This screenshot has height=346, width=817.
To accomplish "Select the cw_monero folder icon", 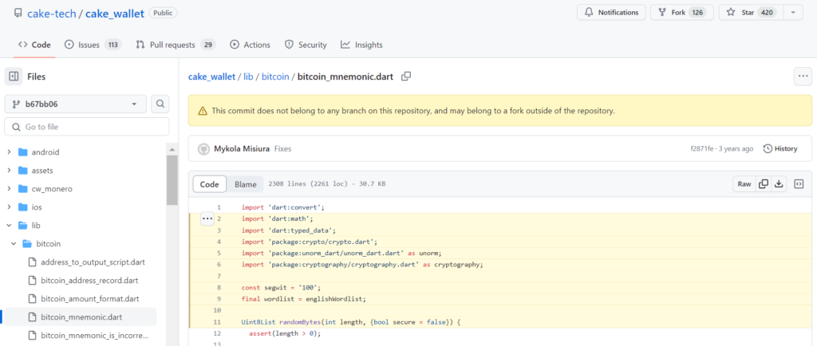I will coord(22,189).
